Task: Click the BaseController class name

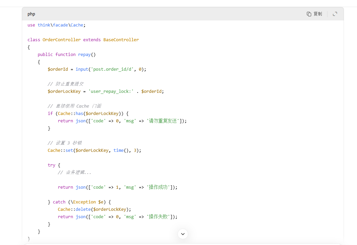Action: [x=121, y=40]
